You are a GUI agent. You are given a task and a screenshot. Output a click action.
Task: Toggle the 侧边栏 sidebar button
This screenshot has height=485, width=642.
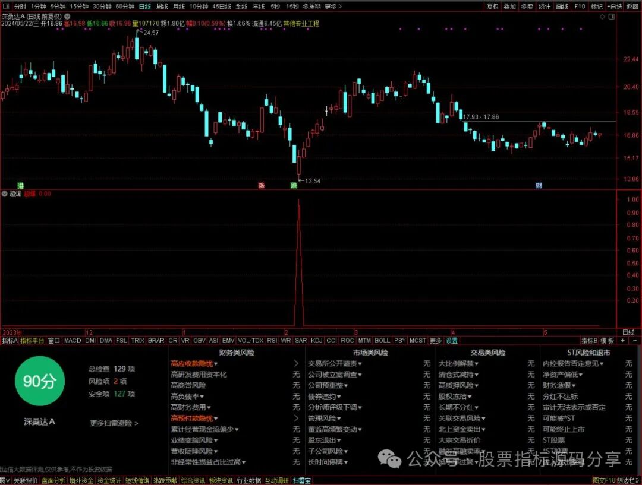click(628, 480)
